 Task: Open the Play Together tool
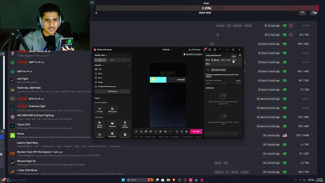125,124
